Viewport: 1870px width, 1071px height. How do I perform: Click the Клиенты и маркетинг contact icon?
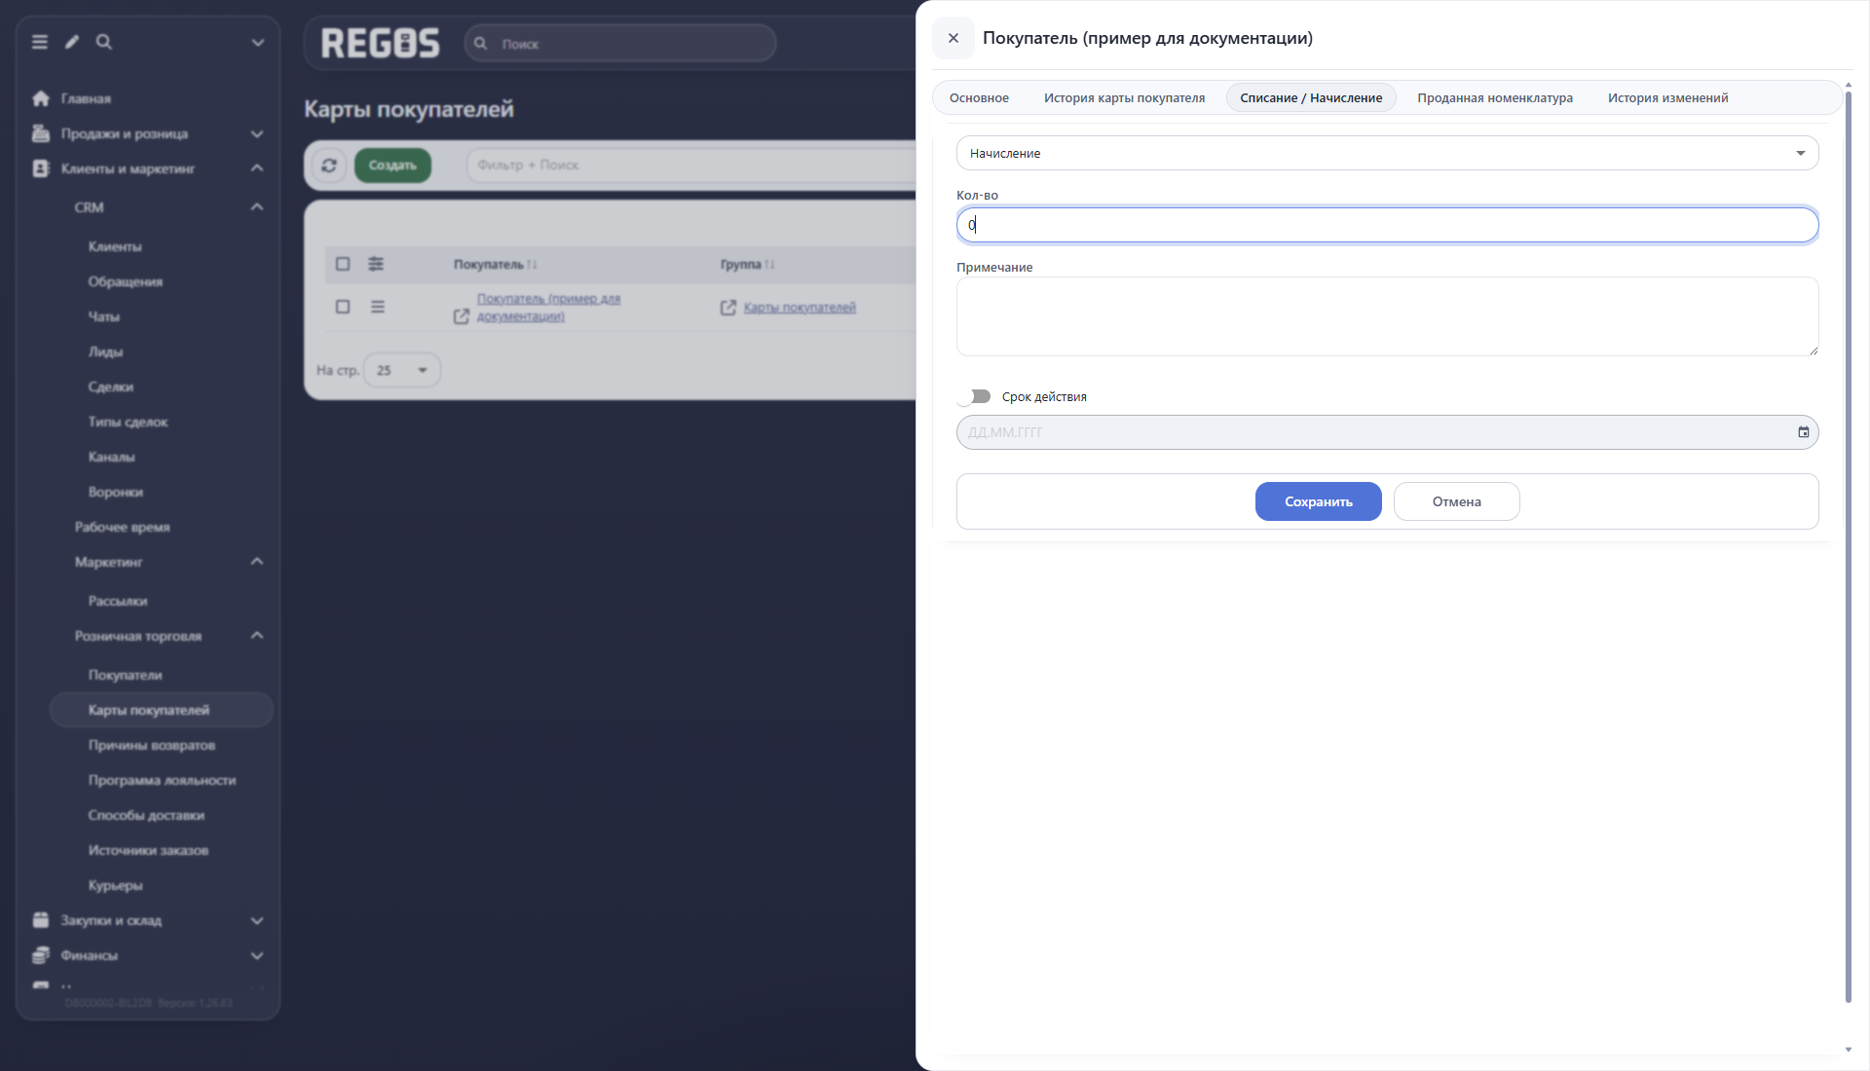41,168
